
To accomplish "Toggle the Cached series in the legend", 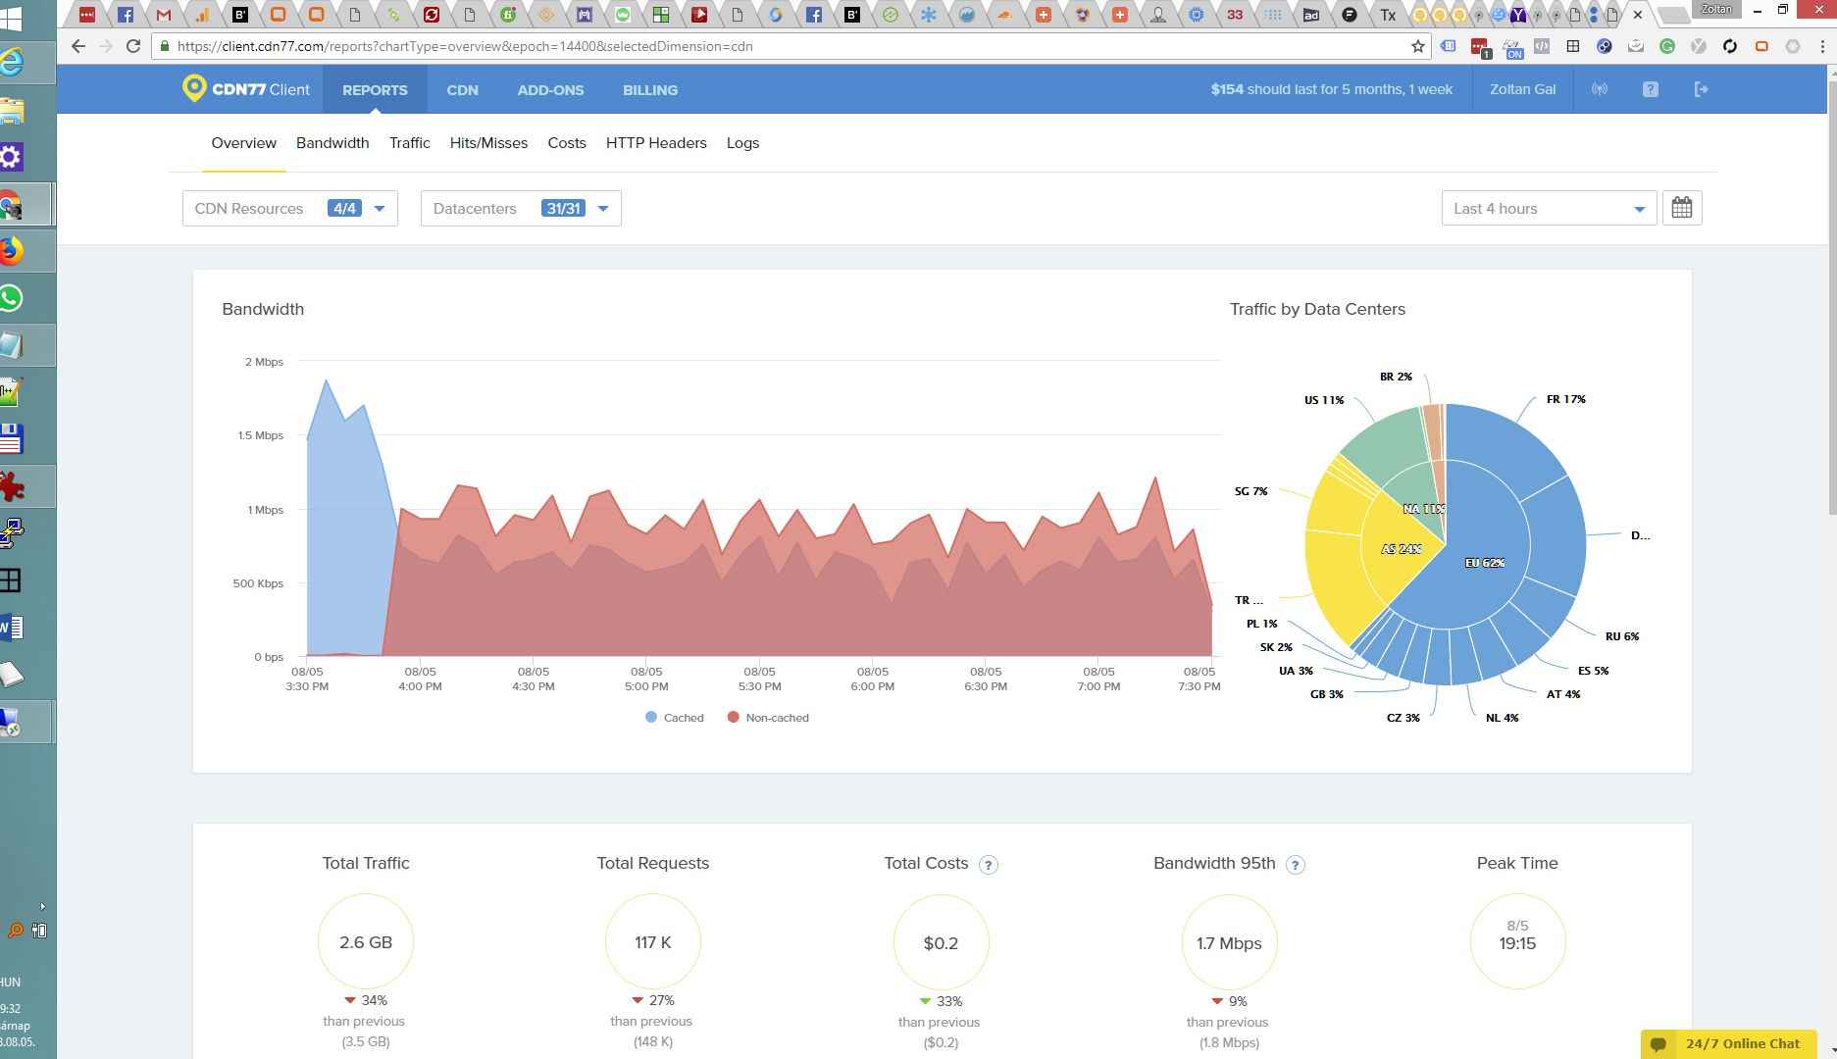I will (675, 718).
